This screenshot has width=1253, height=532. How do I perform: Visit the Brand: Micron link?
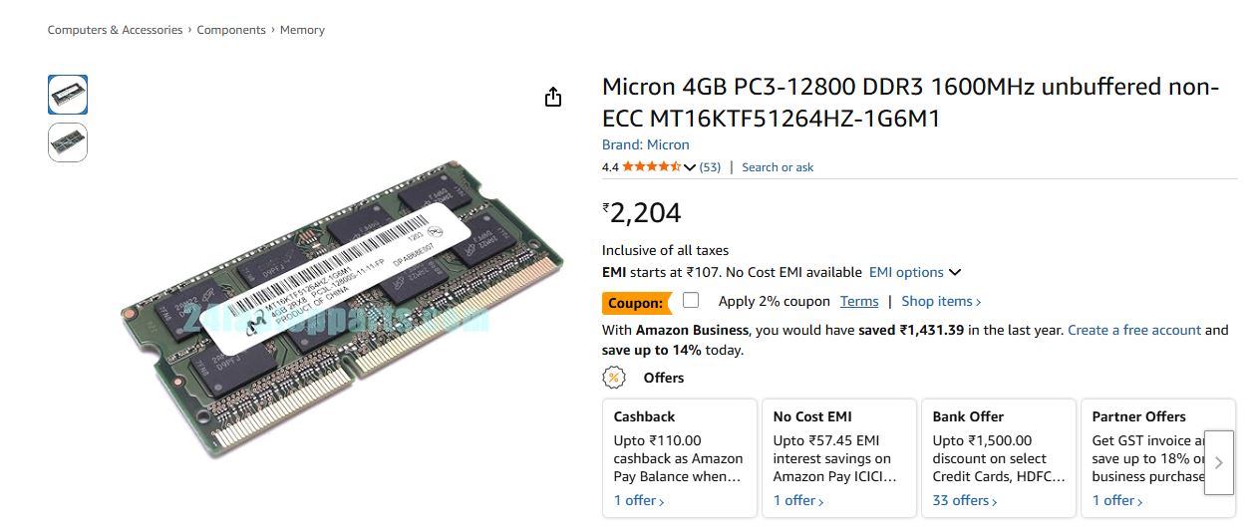pyautogui.click(x=645, y=144)
